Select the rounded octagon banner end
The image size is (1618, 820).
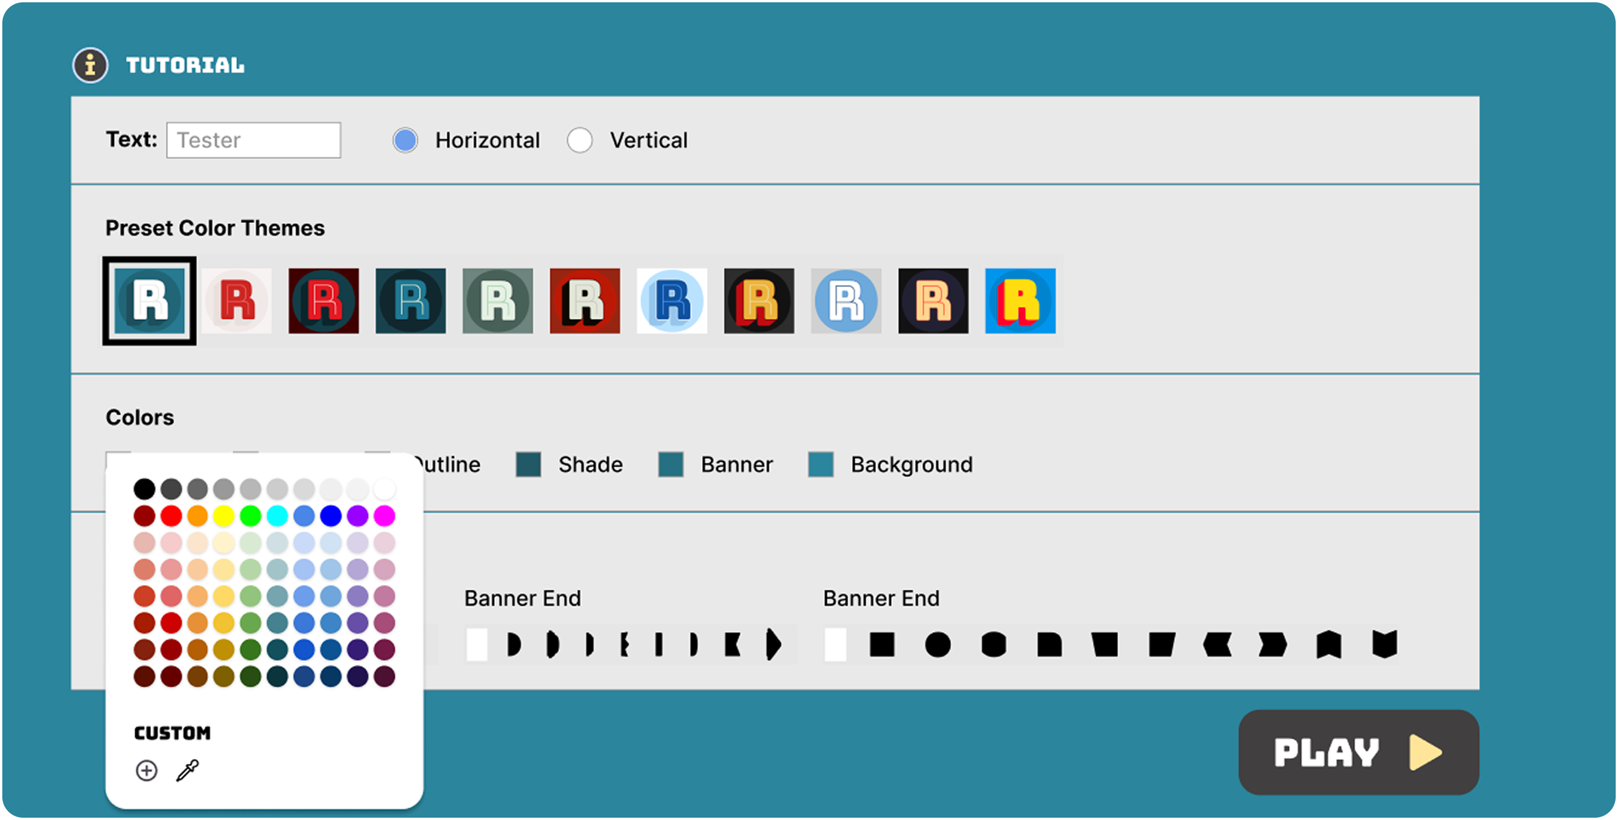994,645
